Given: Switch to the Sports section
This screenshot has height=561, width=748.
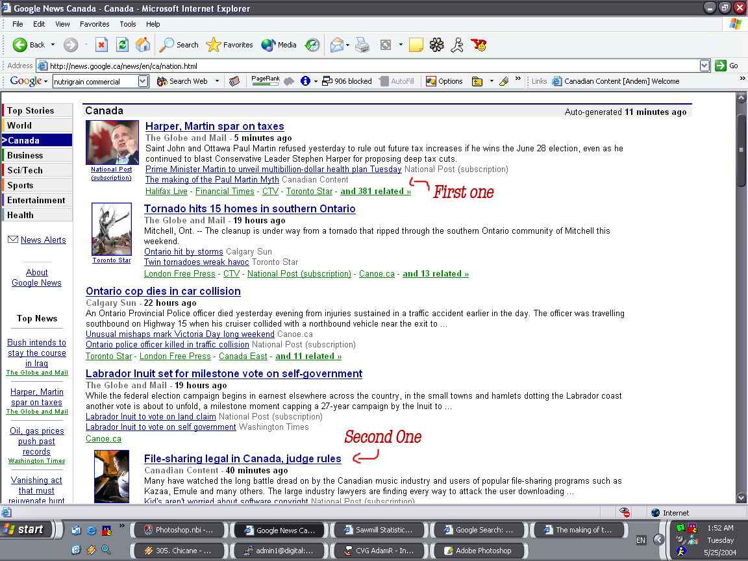Looking at the screenshot, I should click(x=37, y=185).
